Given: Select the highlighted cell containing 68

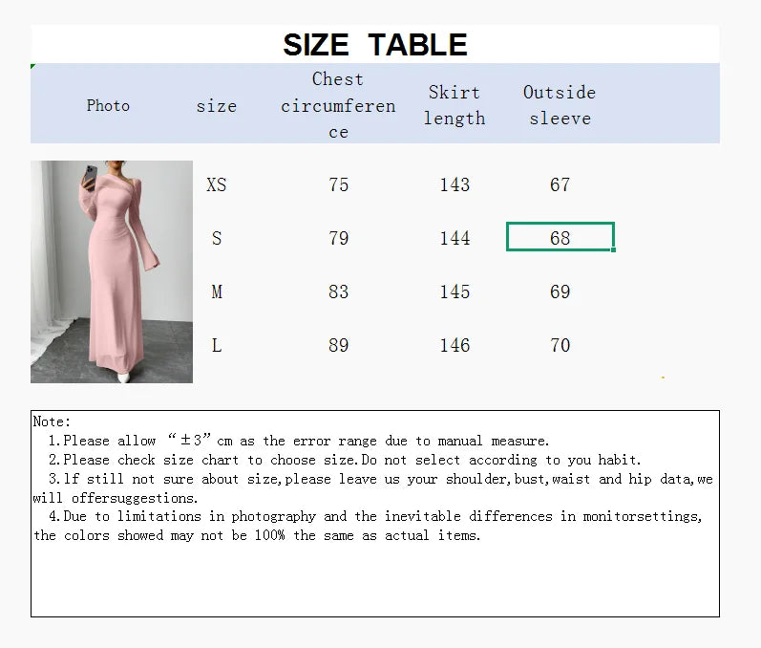Looking at the screenshot, I should click(x=560, y=237).
